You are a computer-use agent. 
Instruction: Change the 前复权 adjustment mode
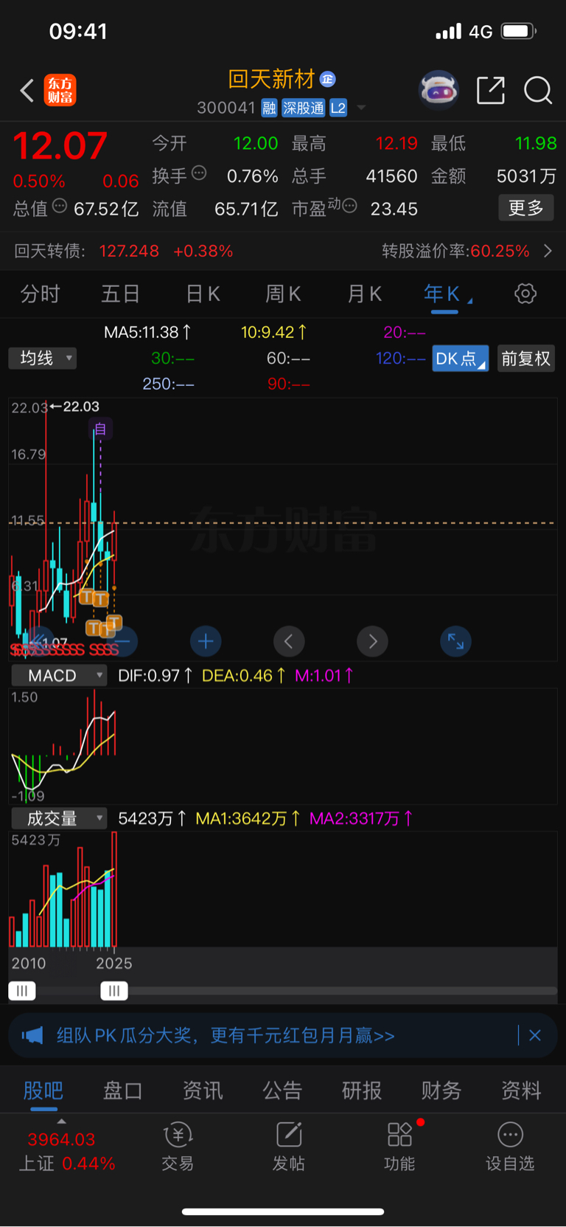coord(526,359)
